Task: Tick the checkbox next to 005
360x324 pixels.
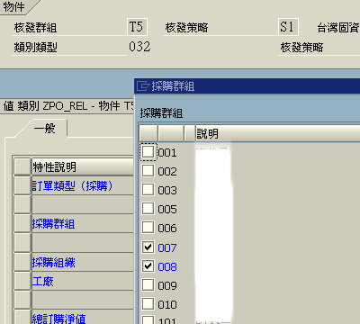Action: (148, 209)
